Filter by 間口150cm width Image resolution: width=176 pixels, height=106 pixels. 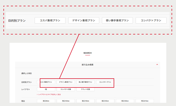tap(86, 101)
